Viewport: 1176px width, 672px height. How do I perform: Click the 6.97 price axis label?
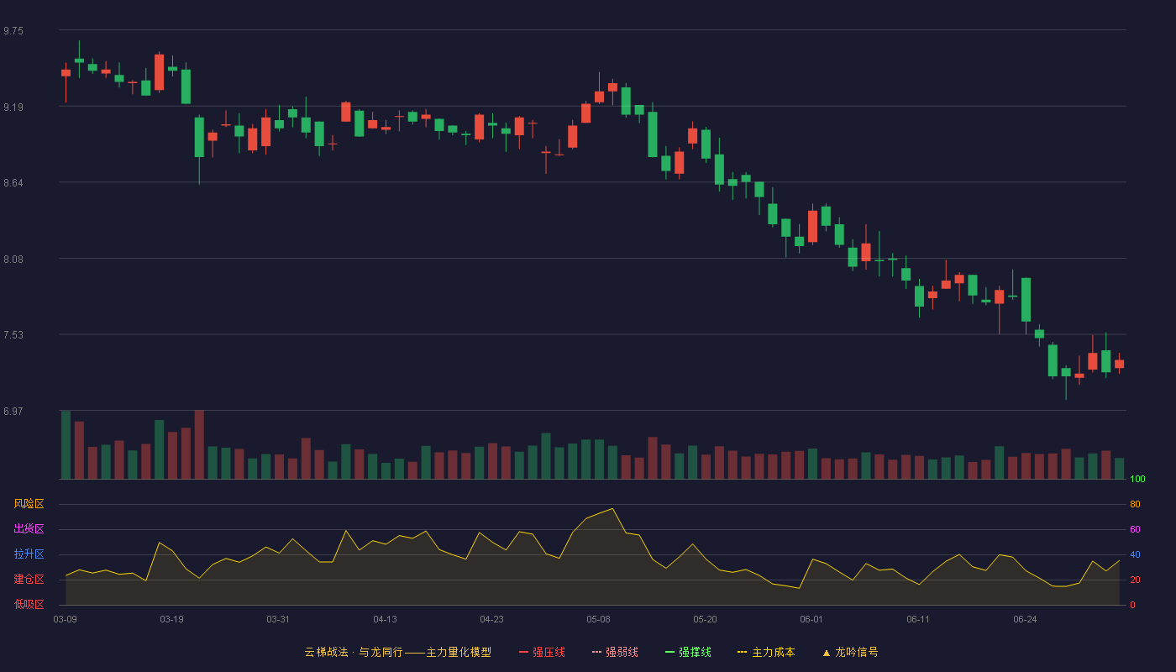pyautogui.click(x=13, y=412)
